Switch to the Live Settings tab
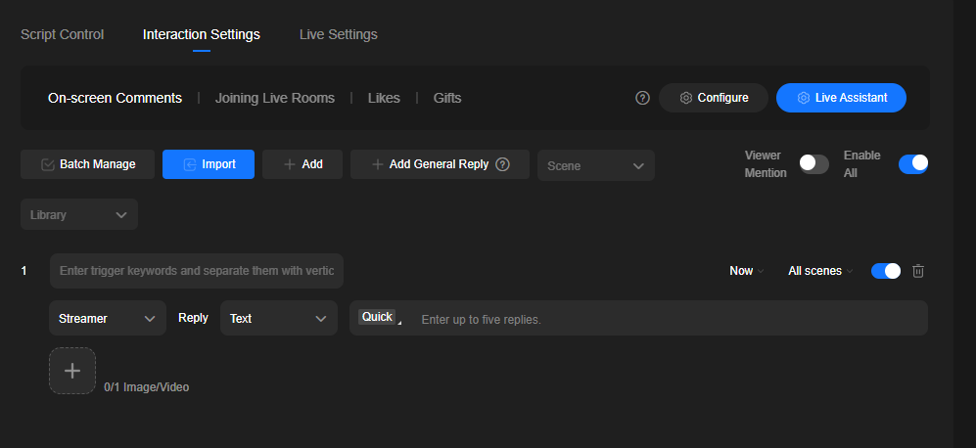 point(338,34)
